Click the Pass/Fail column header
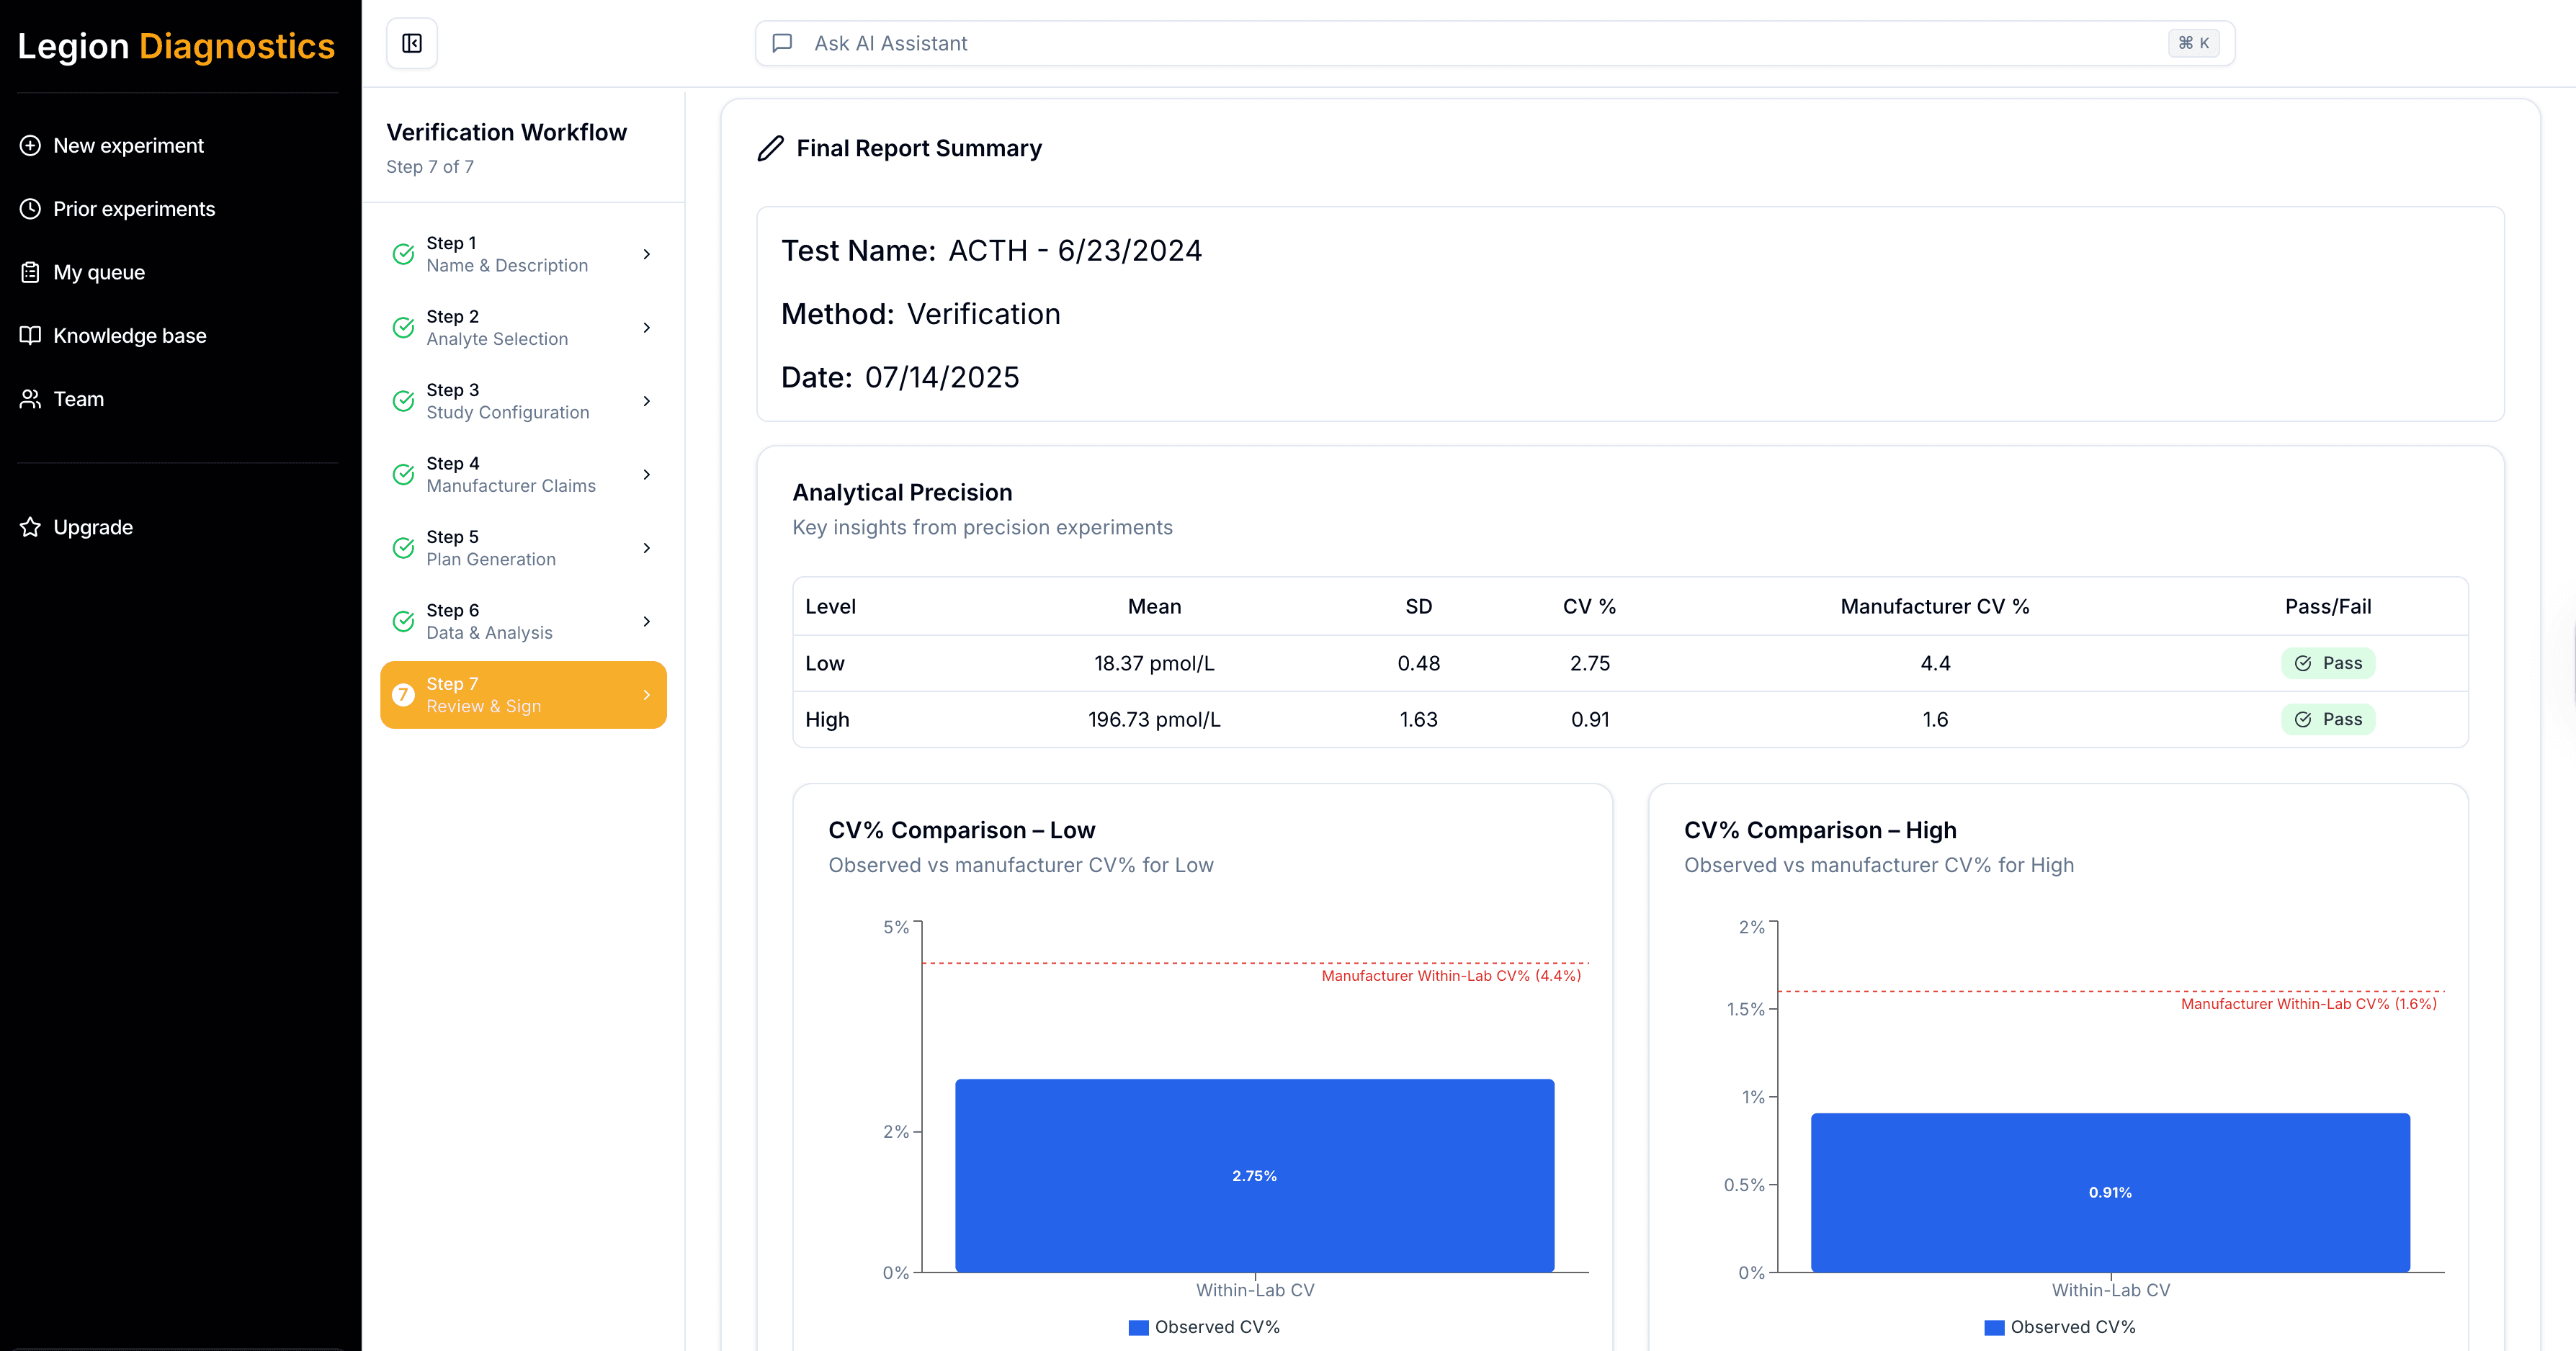The image size is (2576, 1351). click(2328, 606)
